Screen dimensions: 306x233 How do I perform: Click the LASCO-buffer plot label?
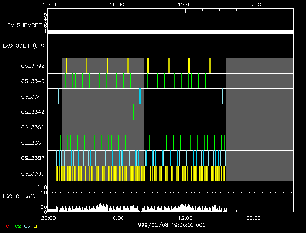[21, 196]
